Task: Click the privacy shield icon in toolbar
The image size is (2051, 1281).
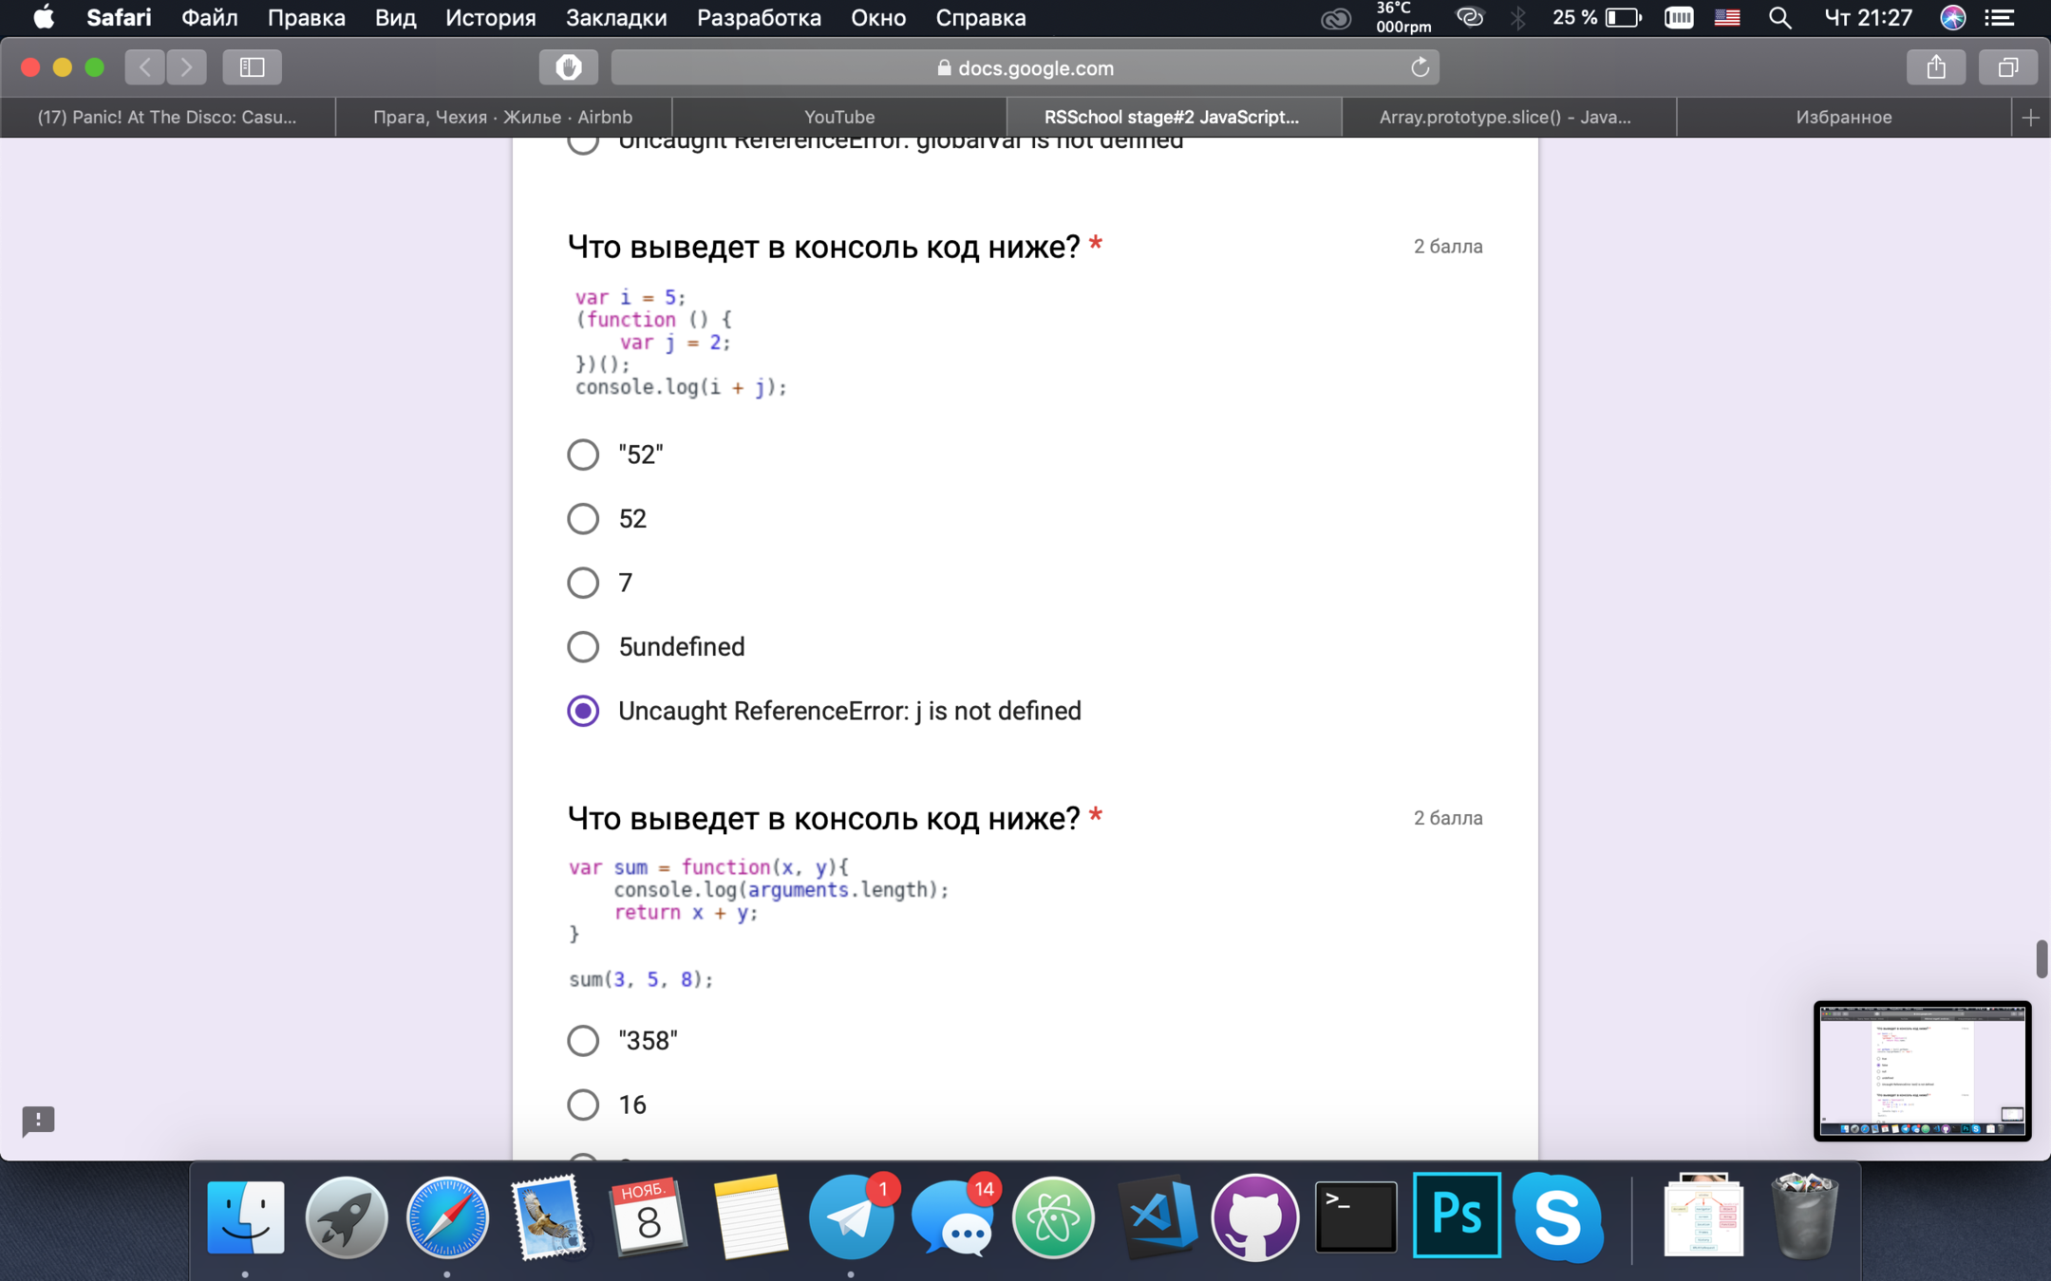Action: [568, 67]
